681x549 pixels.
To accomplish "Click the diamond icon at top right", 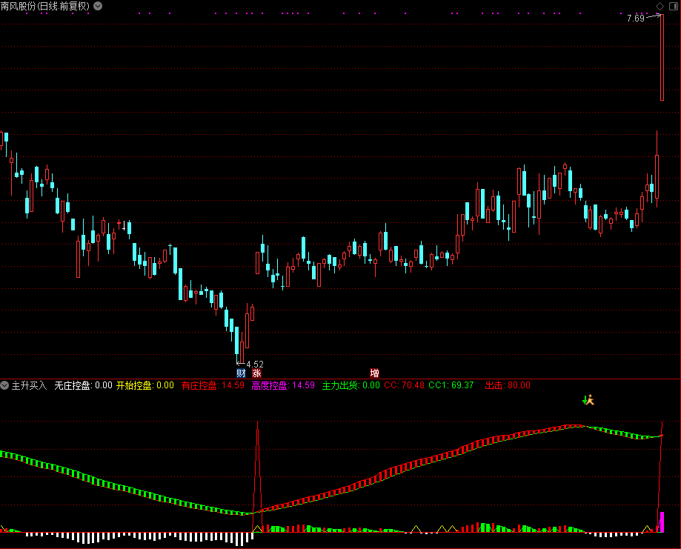I will (660, 6).
